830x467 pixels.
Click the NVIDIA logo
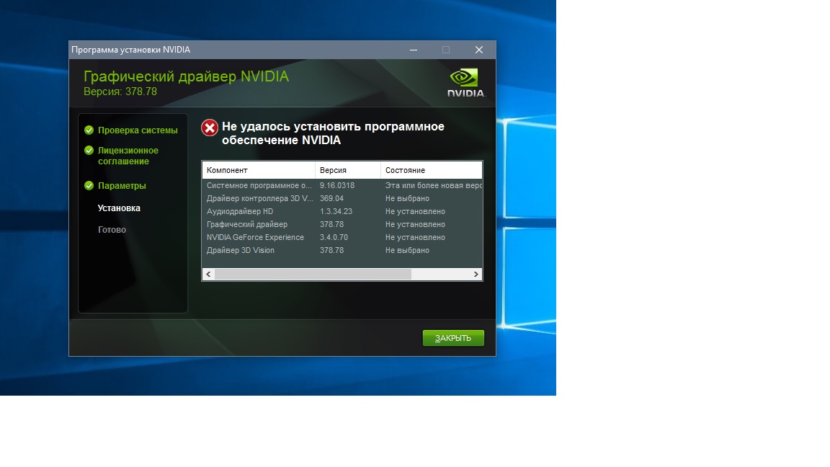coord(465,83)
